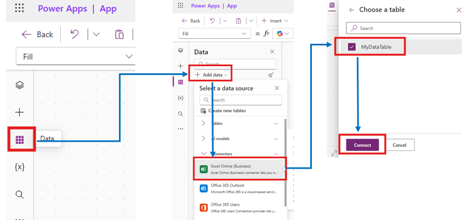The height and width of the screenshot is (220, 462).
Task: Click the Cancel button
Action: pos(400,144)
